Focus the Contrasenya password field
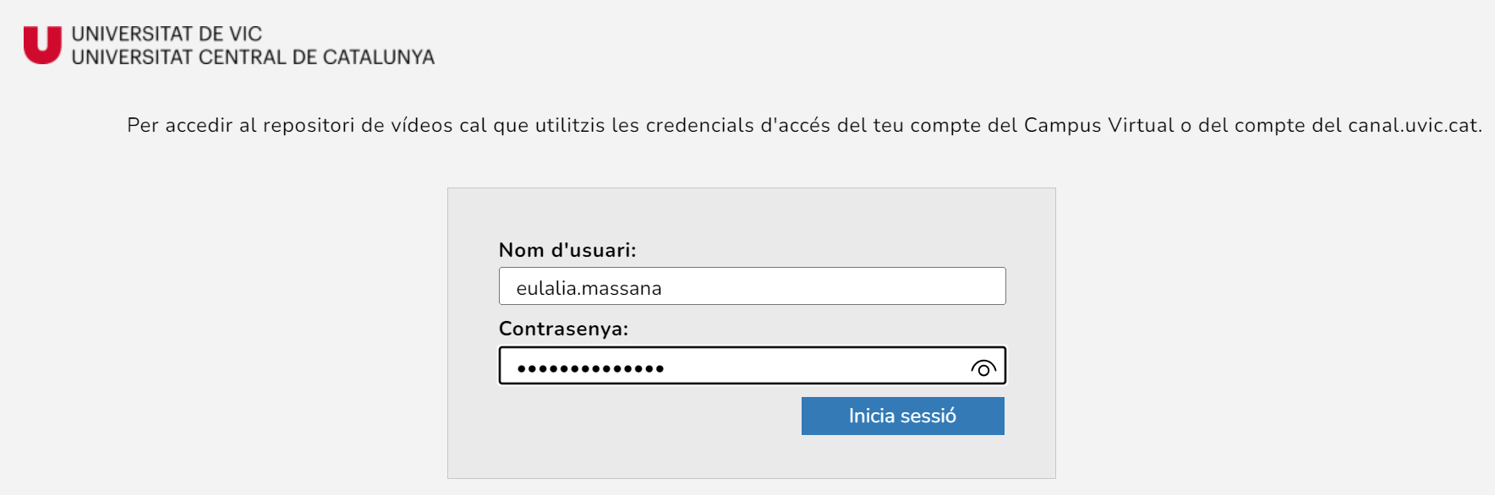This screenshot has width=1495, height=495. (x=752, y=366)
